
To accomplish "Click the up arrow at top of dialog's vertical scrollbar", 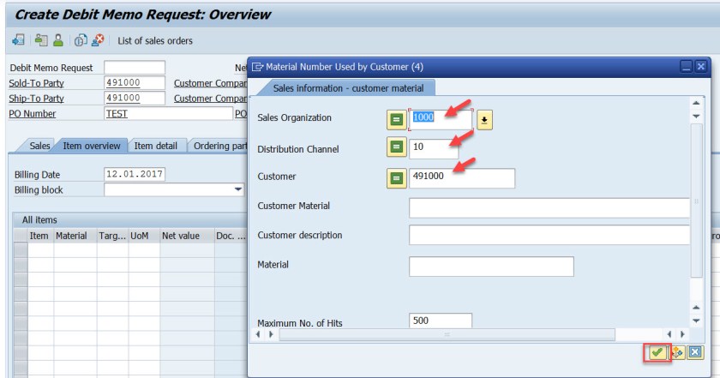I will tap(696, 103).
